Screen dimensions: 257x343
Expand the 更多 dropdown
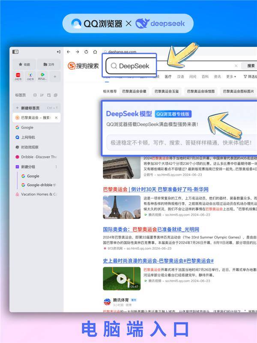[231, 77]
